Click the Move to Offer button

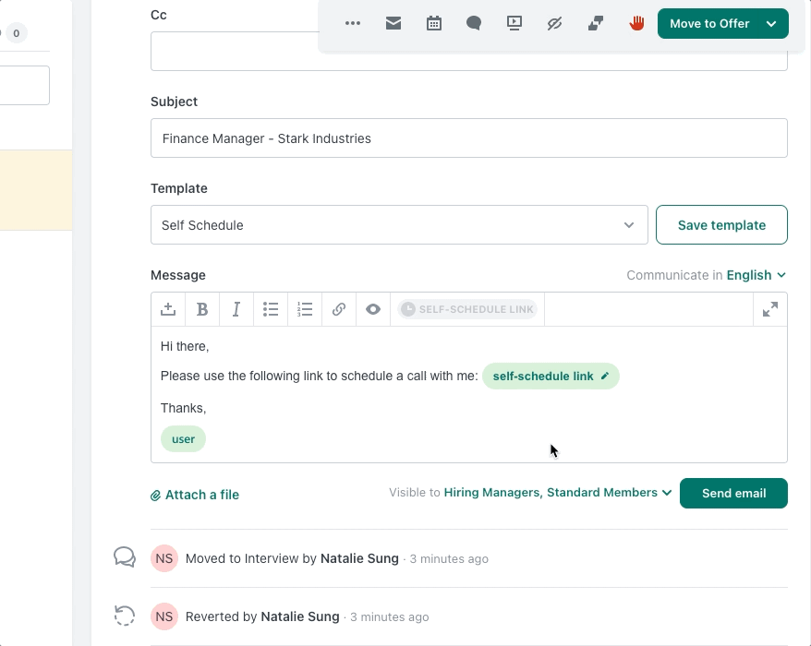click(709, 23)
